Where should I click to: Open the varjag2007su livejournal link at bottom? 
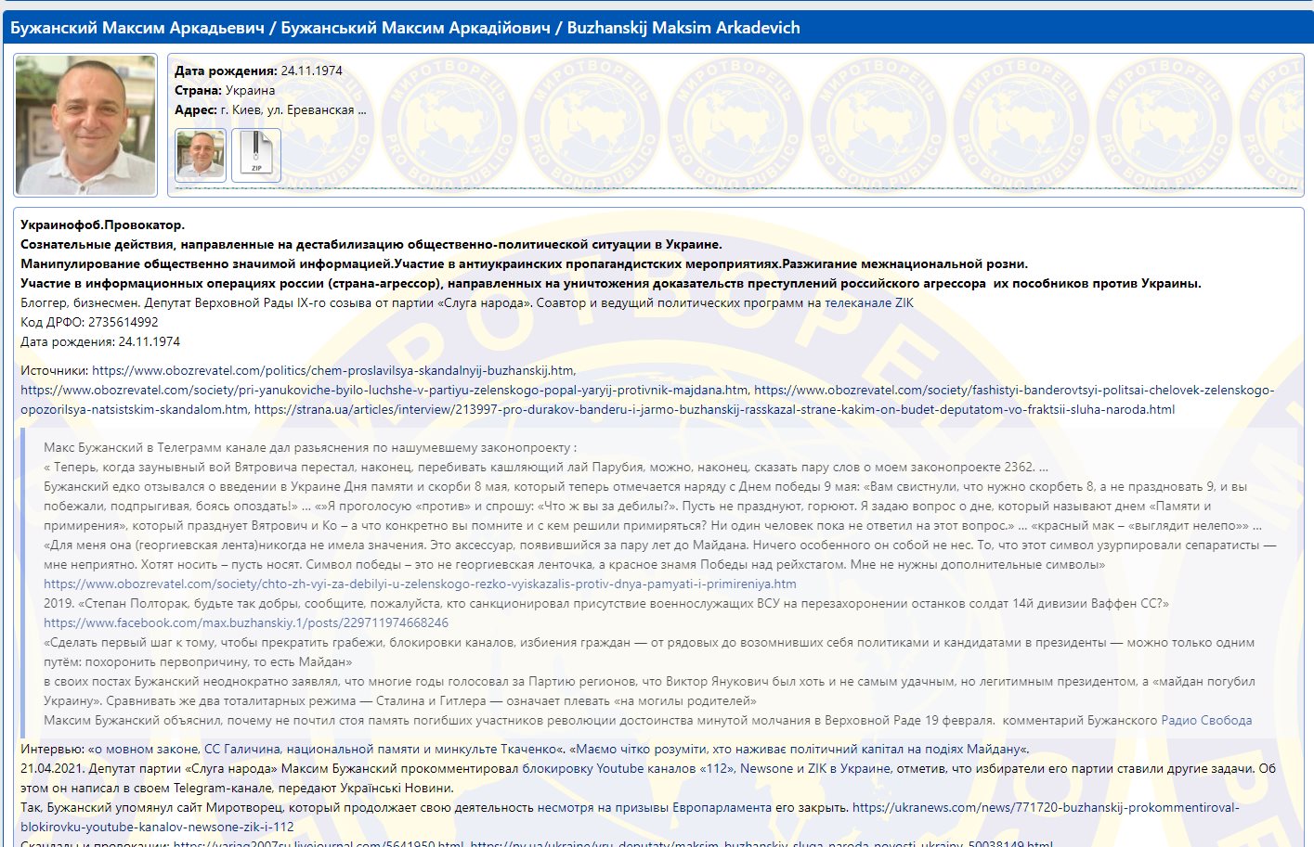[319, 844]
